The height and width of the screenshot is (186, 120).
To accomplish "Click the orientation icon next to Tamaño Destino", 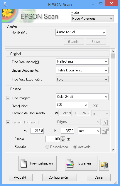I will click(x=105, y=122).
